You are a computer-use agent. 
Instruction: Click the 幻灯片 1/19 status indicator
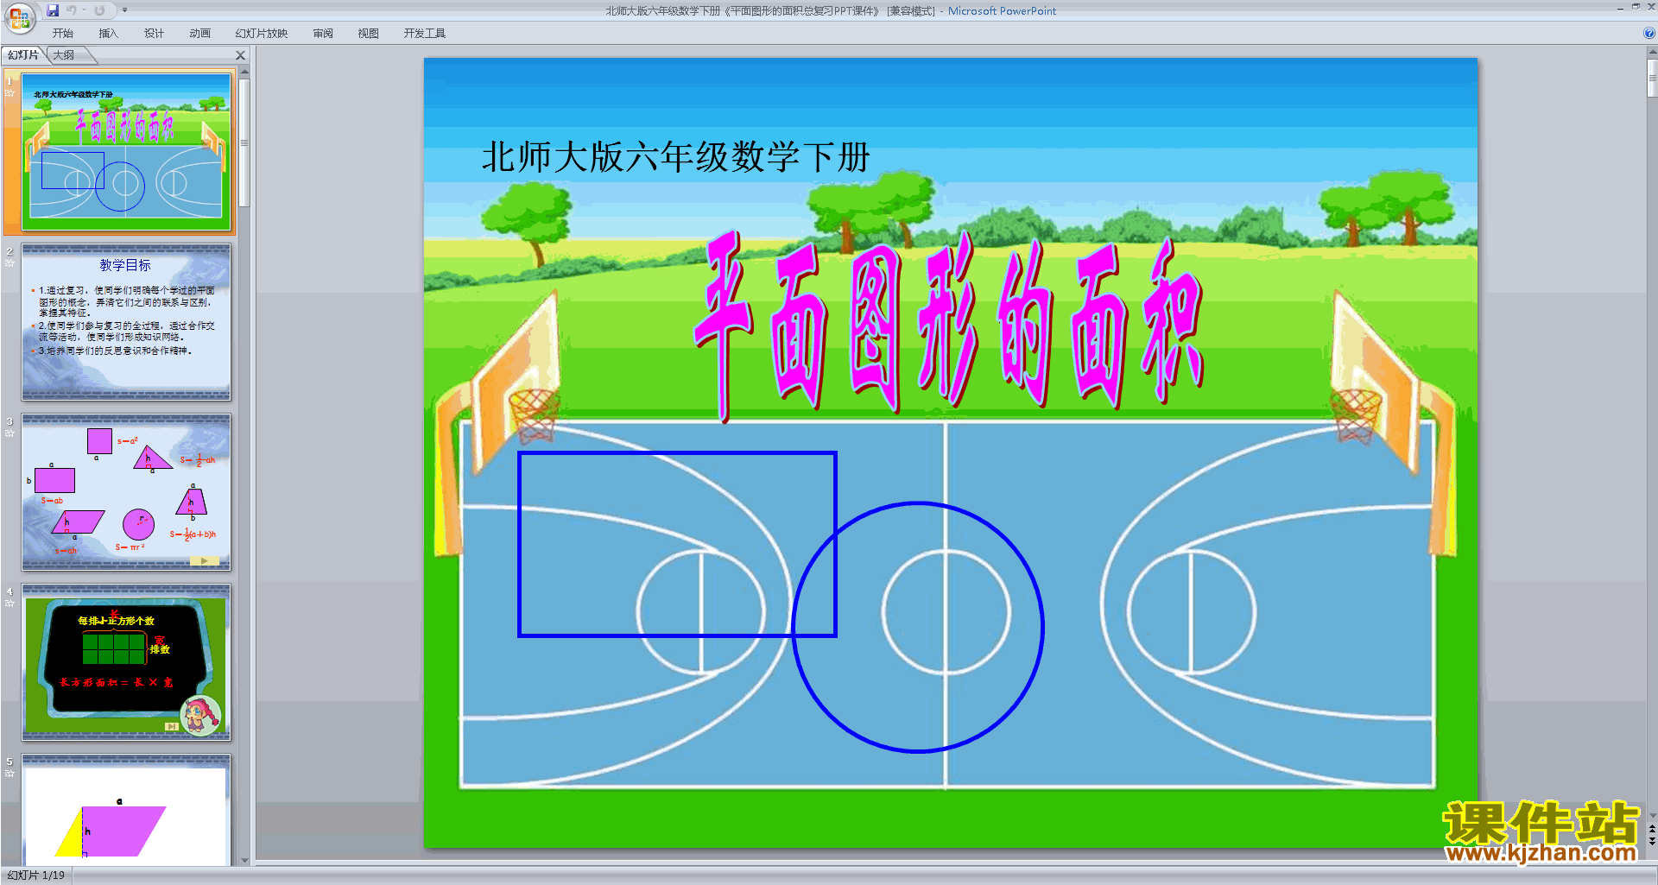36,876
